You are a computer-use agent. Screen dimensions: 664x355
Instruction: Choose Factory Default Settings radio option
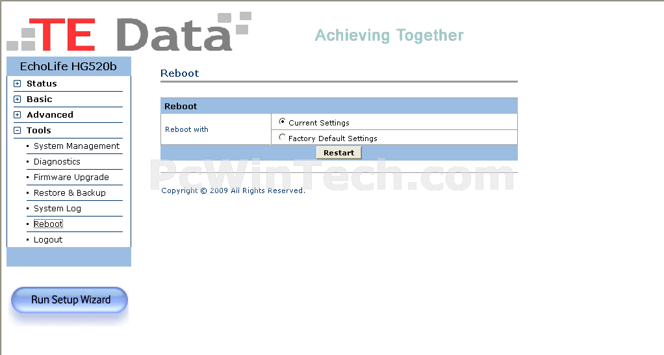(282, 137)
